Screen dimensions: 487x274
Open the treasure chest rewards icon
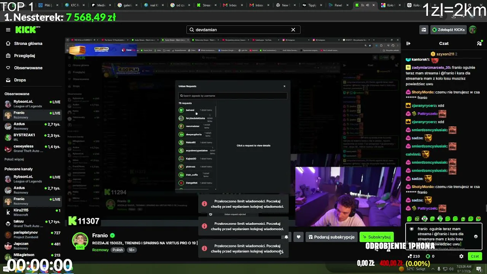(423, 30)
